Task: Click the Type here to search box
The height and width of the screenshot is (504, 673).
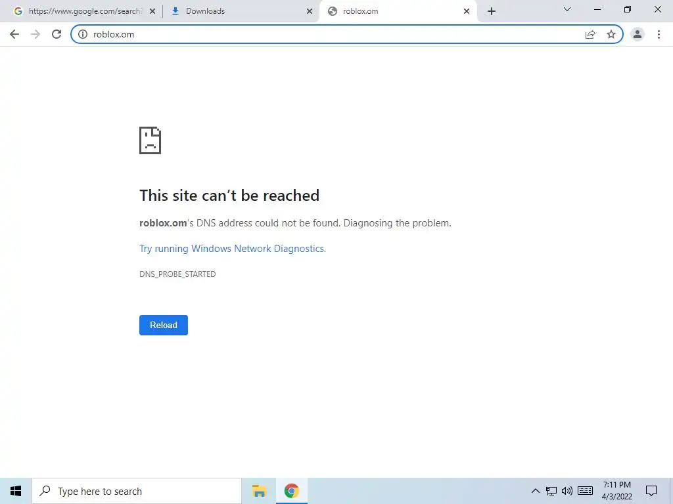Action: tap(137, 491)
